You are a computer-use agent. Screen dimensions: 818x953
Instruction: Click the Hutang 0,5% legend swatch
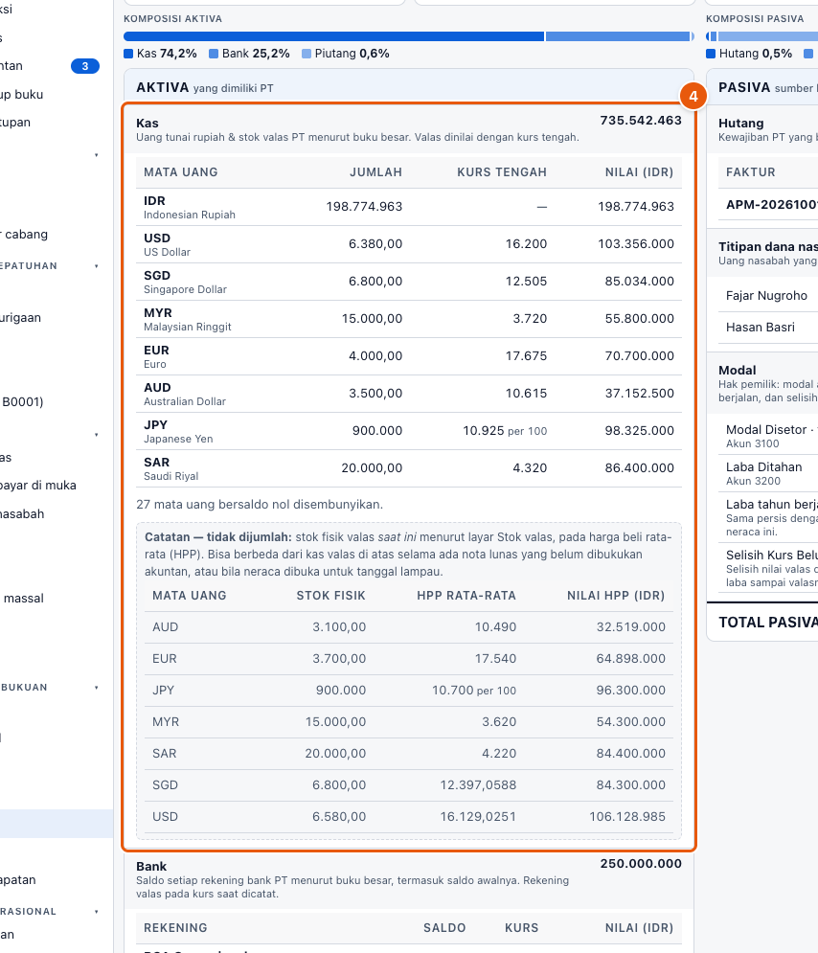click(x=711, y=54)
